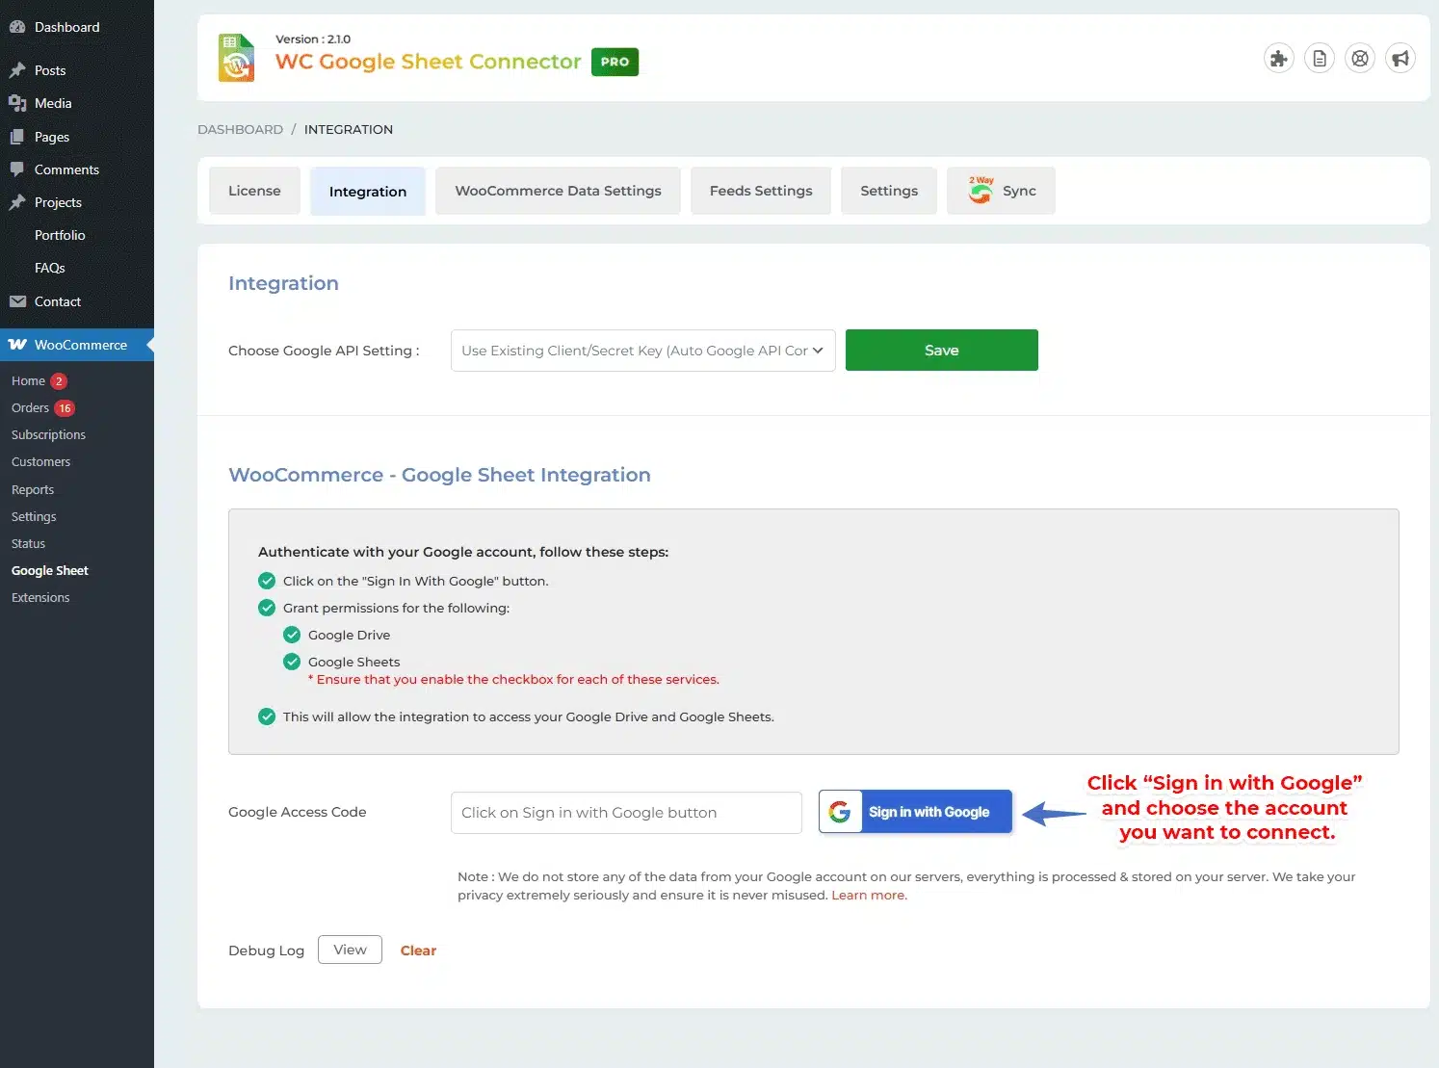Click the lifebuoy support icon
Viewport: 1439px width, 1068px height.
click(x=1360, y=59)
